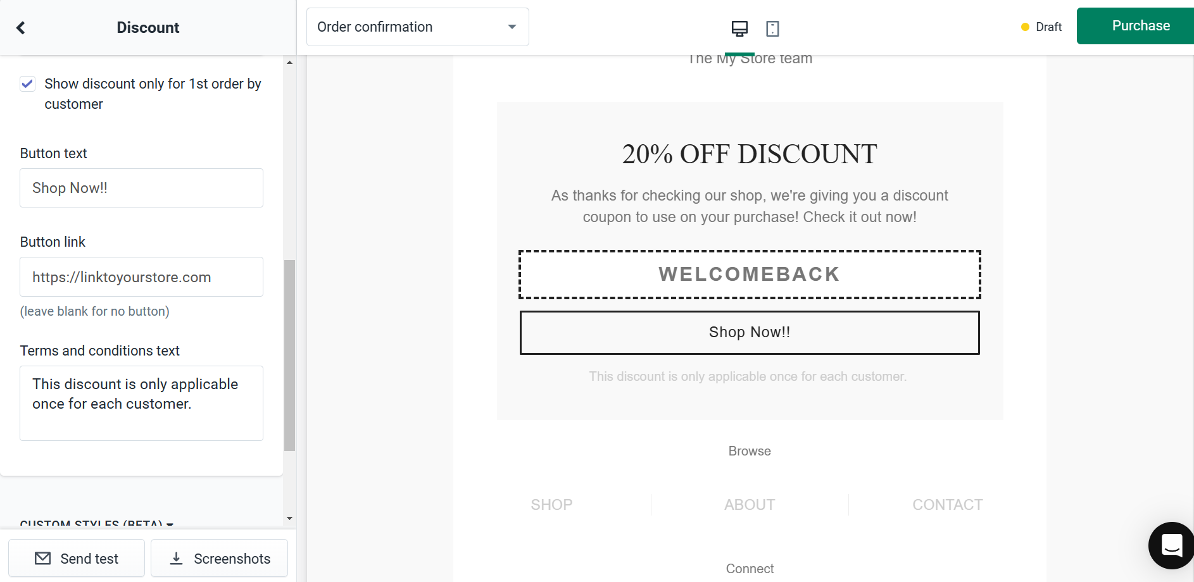
Task: Click the Terms and conditions text area
Action: click(x=141, y=403)
